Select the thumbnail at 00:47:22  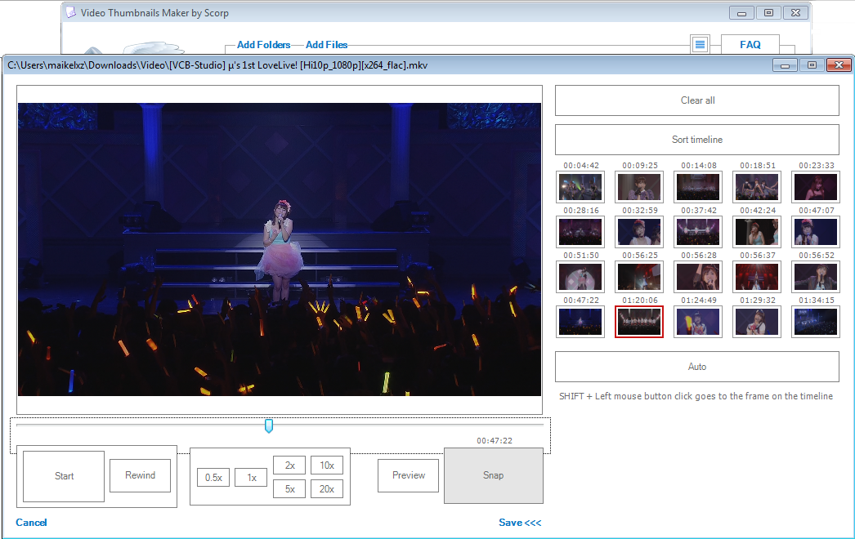580,322
